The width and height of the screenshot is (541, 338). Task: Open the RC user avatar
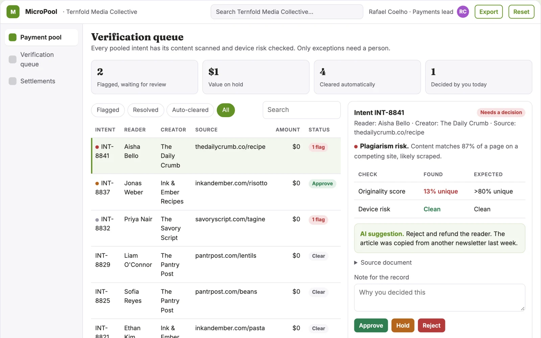click(463, 12)
